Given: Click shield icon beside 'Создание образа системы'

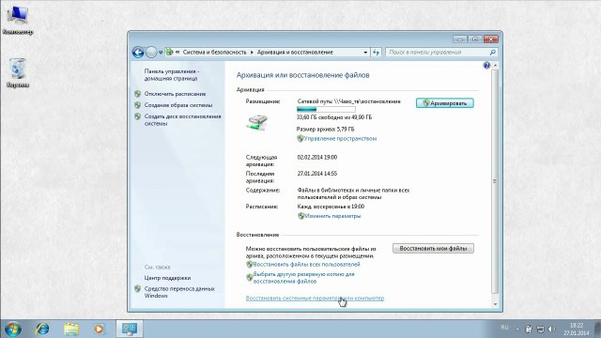Looking at the screenshot, I should point(138,105).
